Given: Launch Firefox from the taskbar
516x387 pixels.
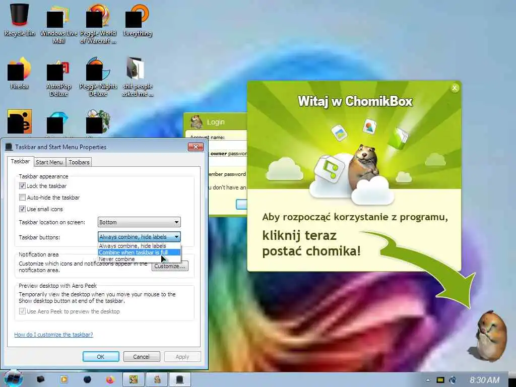Looking at the screenshot, I should click(110, 380).
